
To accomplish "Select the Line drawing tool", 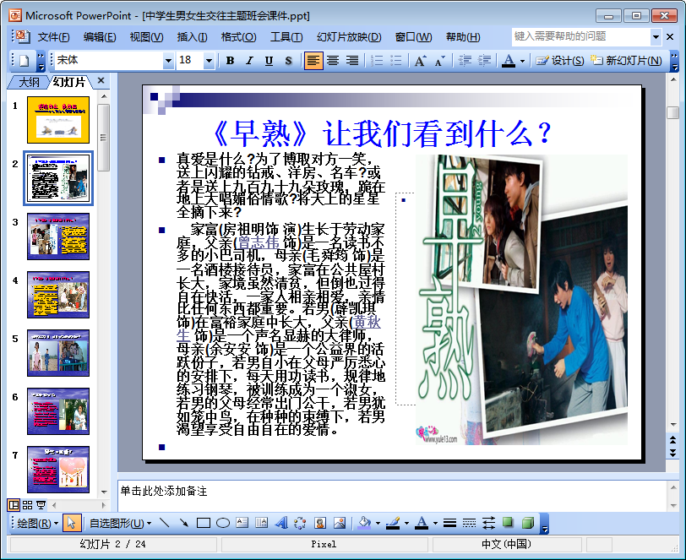I will (165, 523).
